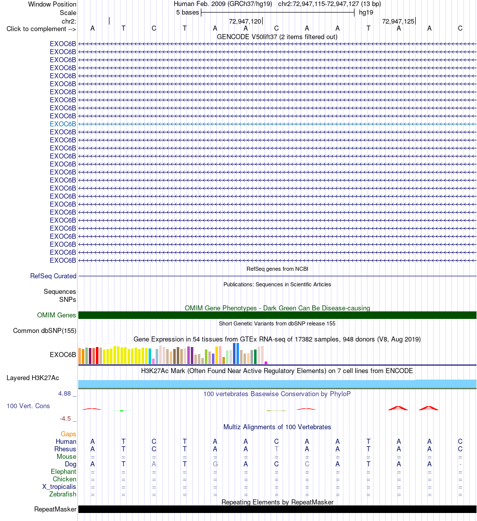
Task: Open the GTEx Gene Expression track title
Action: (x=277, y=339)
